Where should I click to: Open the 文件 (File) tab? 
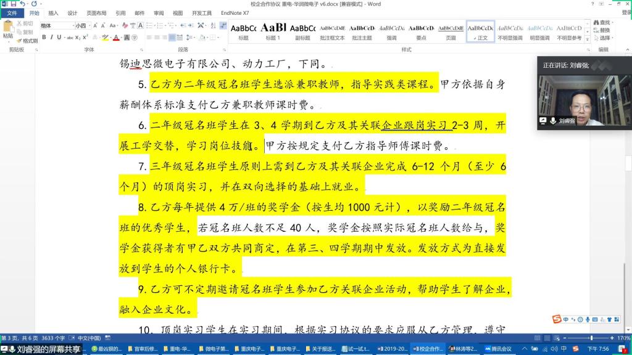pyautogui.click(x=12, y=13)
